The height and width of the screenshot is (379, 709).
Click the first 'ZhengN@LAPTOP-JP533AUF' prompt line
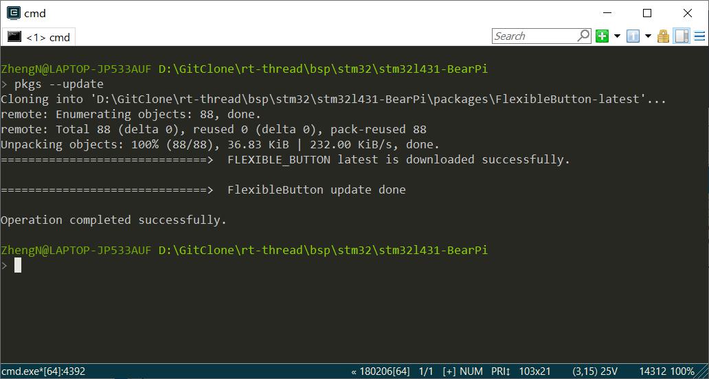click(x=244, y=69)
